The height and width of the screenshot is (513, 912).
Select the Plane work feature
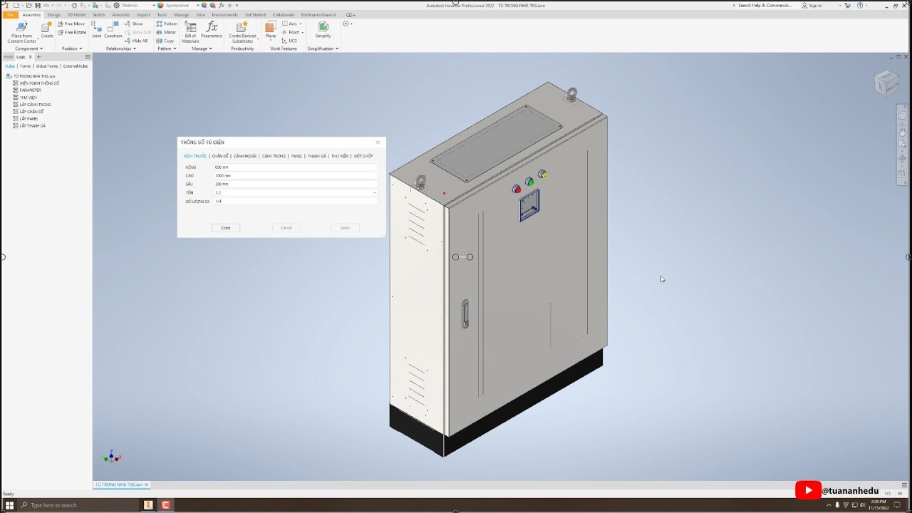click(271, 30)
